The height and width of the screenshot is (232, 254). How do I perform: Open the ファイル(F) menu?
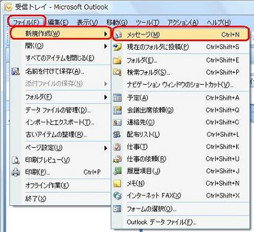coord(26,22)
